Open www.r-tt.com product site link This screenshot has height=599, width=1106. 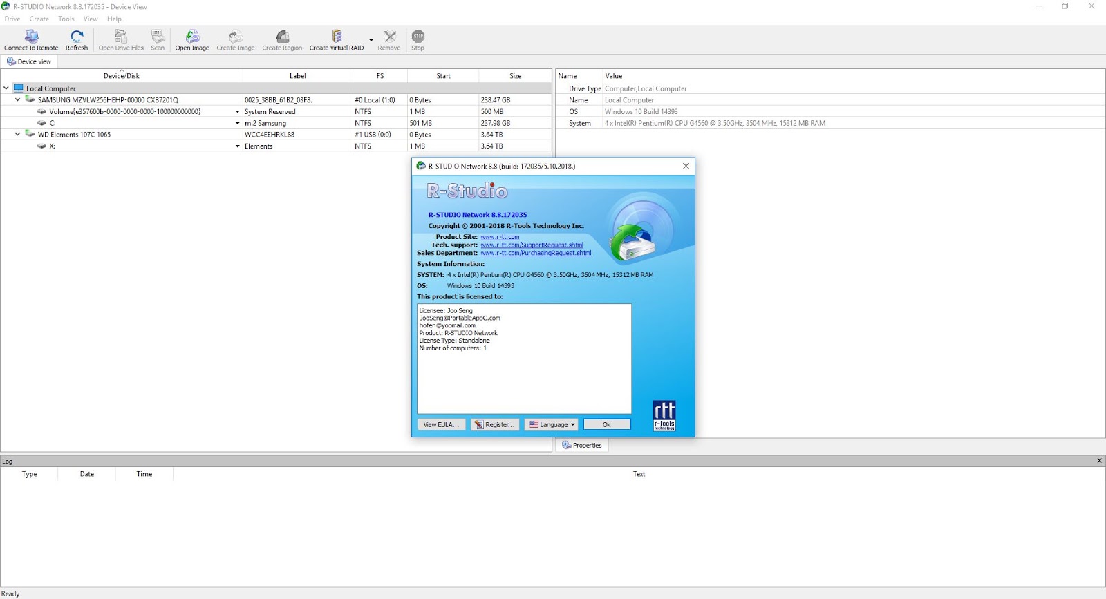click(x=500, y=237)
